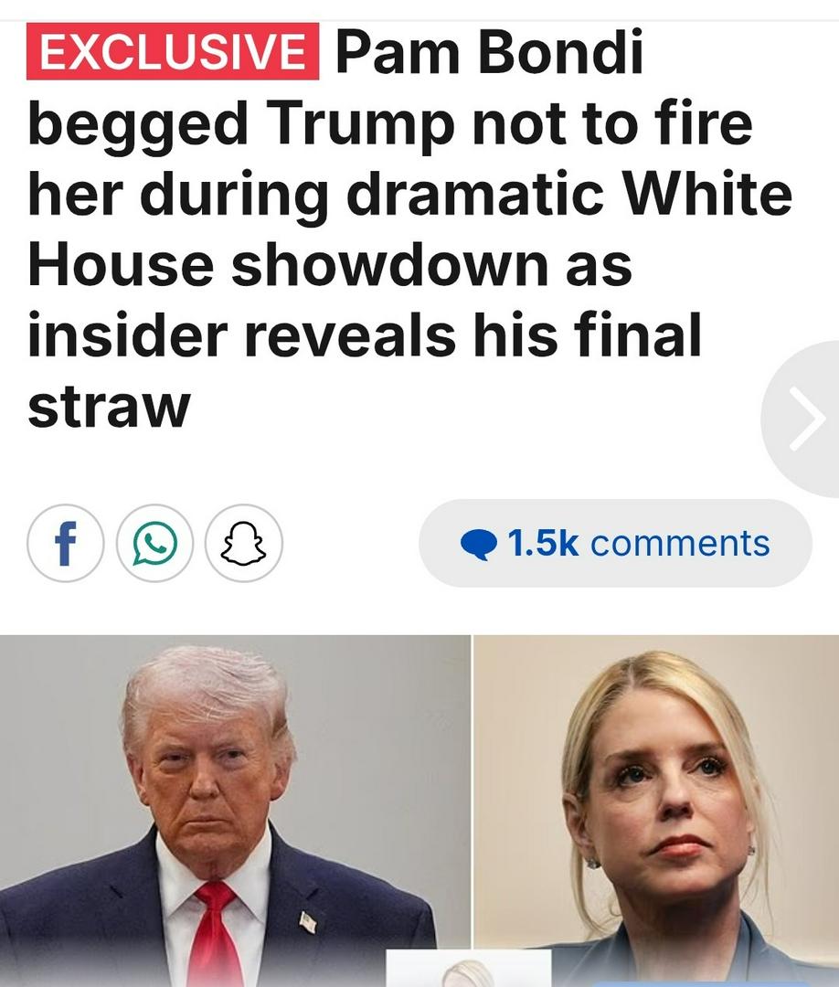The width and height of the screenshot is (839, 987).
Task: Open the 'Pam Bondi begged Trump' headline
Action: coord(409,228)
